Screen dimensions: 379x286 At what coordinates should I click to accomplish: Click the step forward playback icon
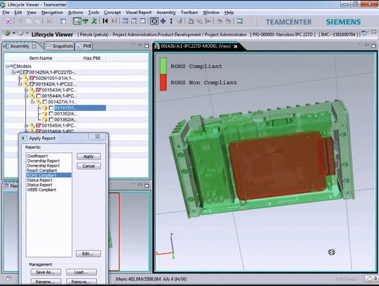114,21
